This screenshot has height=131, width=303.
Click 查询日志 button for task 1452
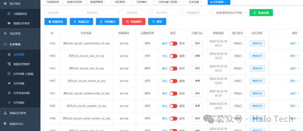coord(257,81)
